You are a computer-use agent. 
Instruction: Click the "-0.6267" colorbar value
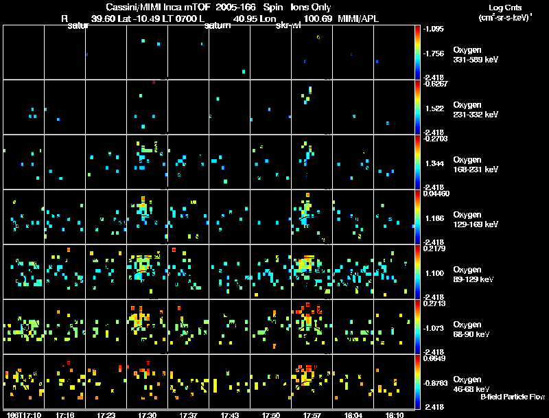(435, 84)
